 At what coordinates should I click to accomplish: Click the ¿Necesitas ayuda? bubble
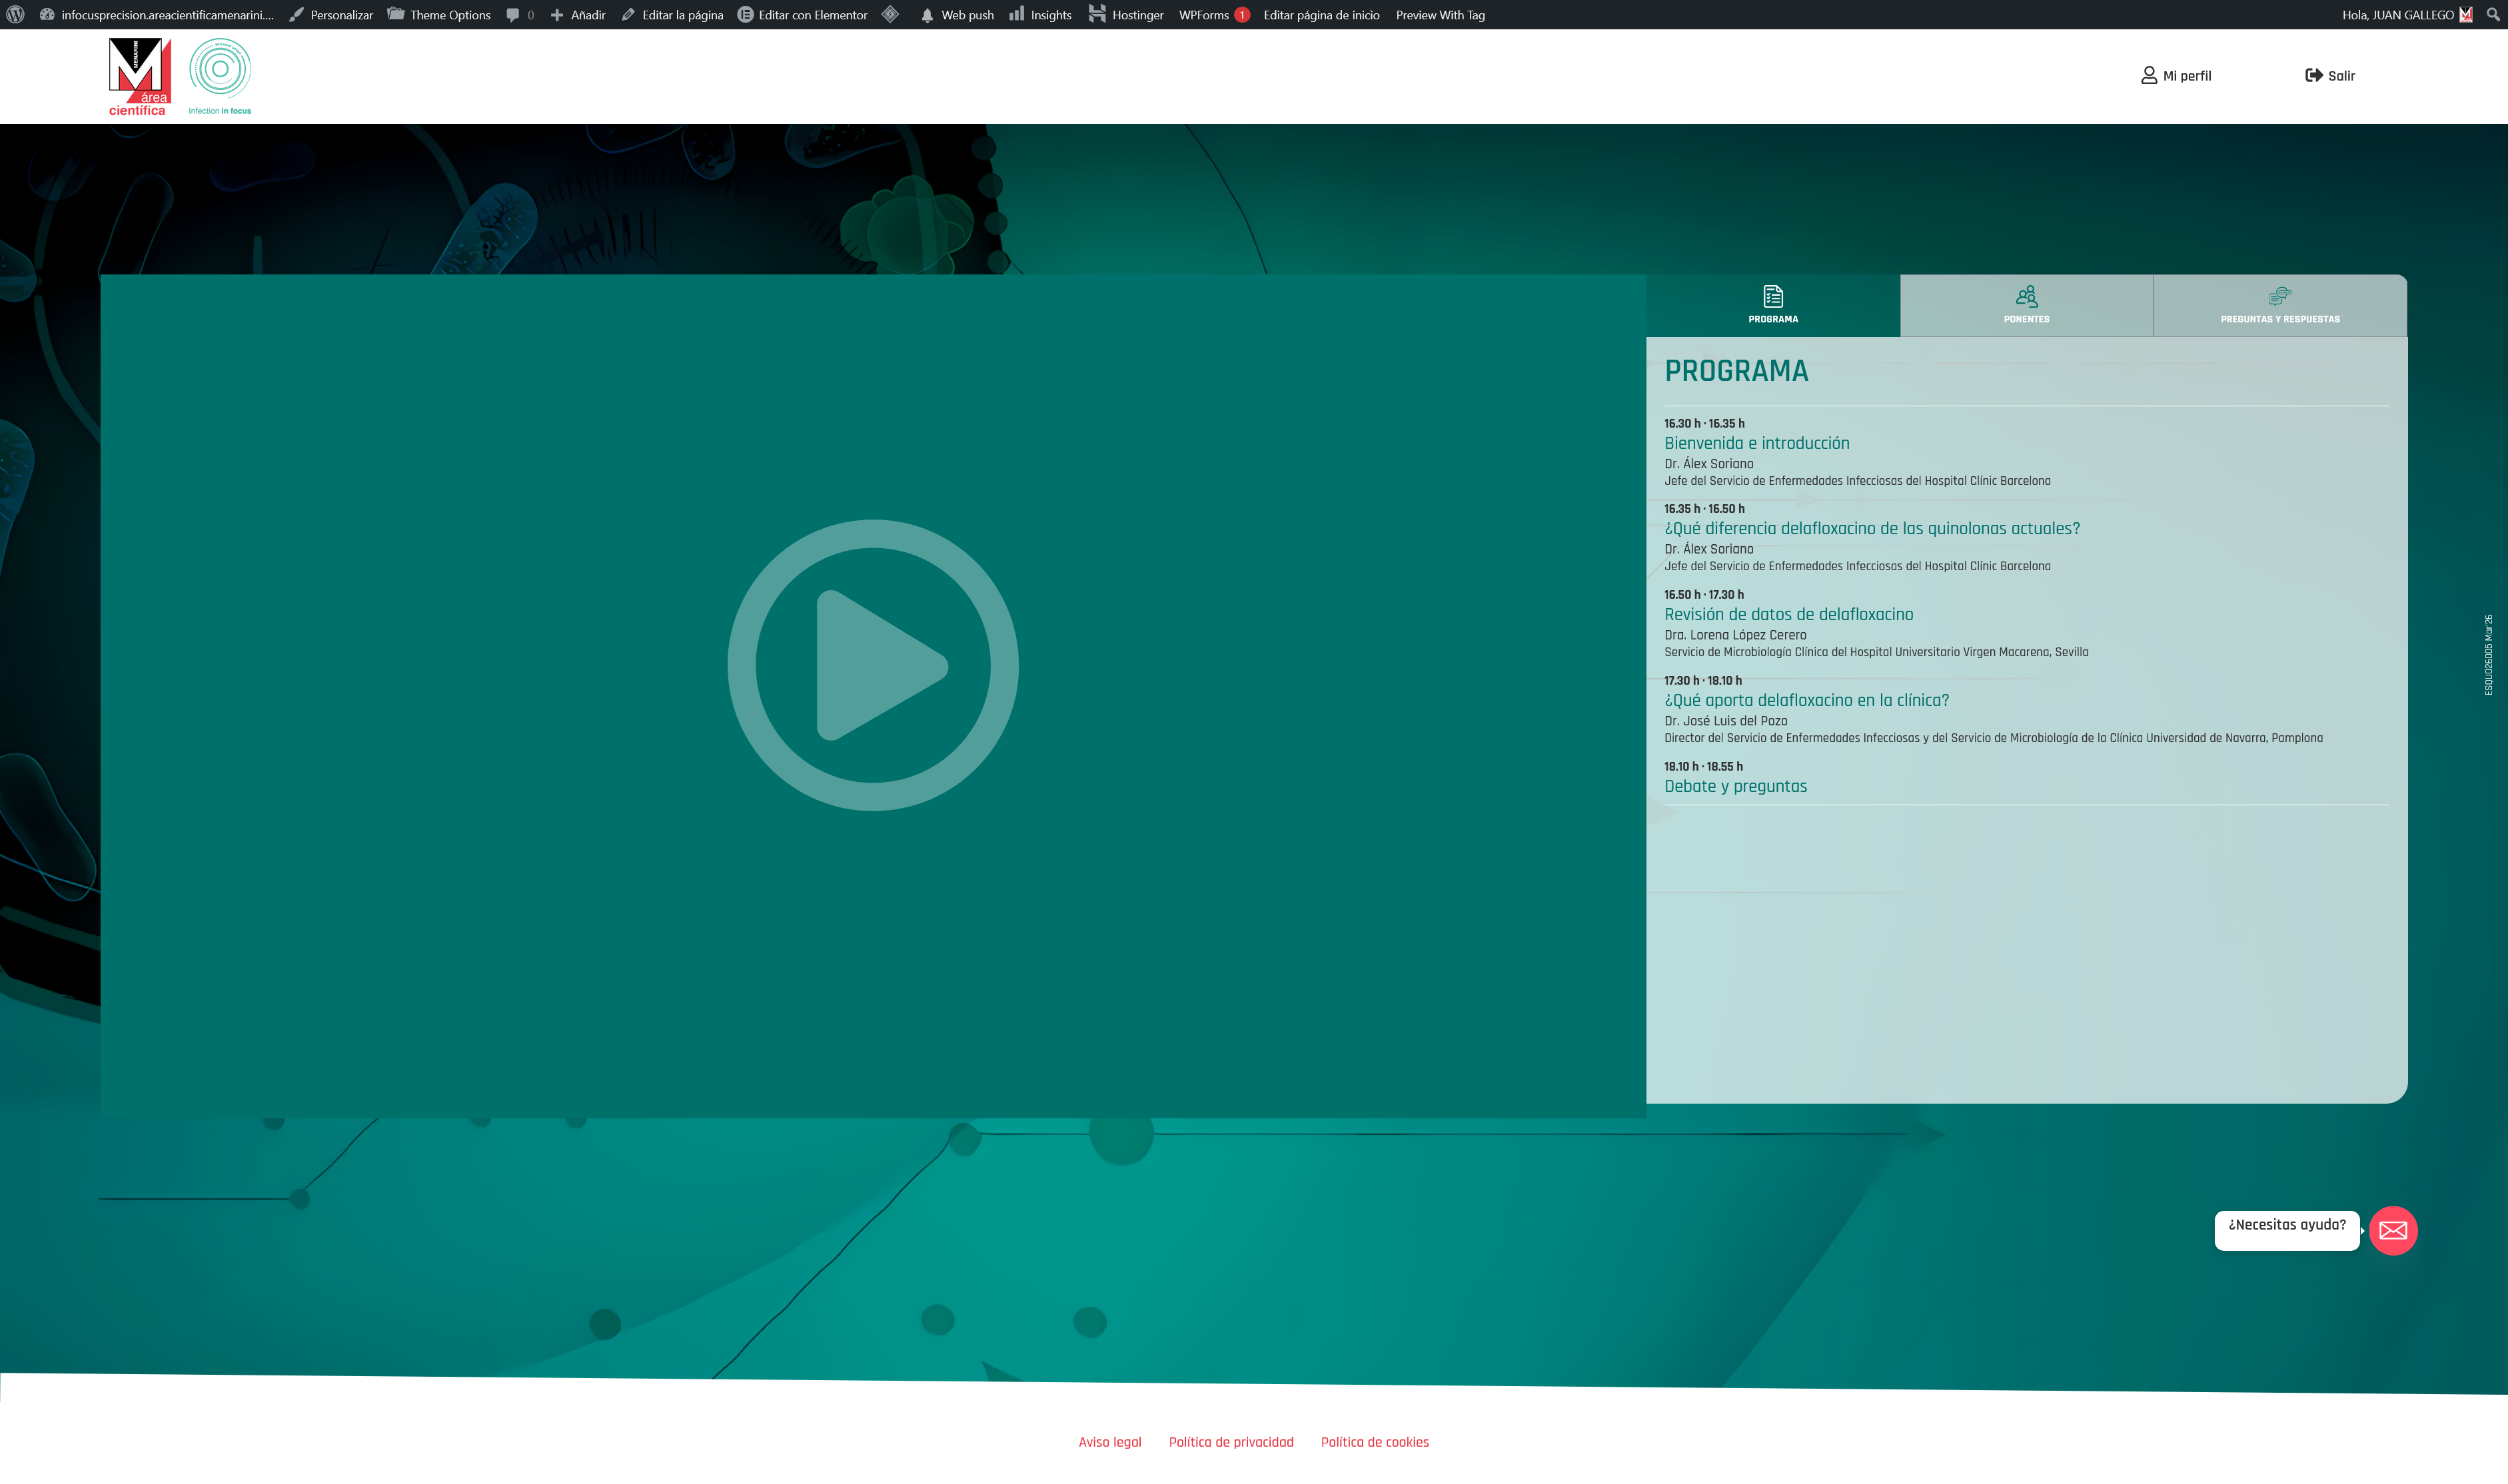coord(2286,1226)
